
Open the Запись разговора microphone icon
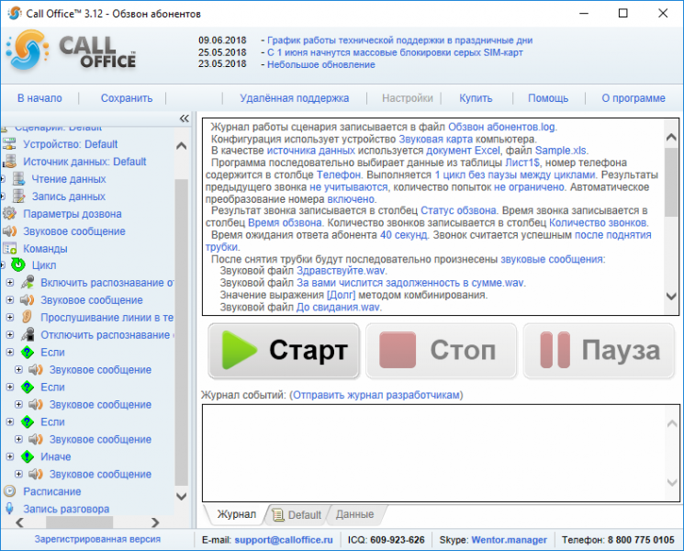(9, 509)
